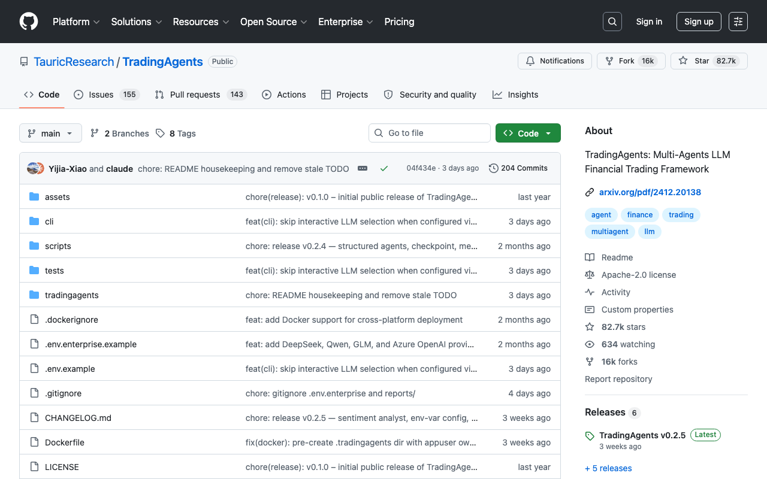Open the 8 Tags link
This screenshot has width=767, height=479.
click(x=176, y=134)
